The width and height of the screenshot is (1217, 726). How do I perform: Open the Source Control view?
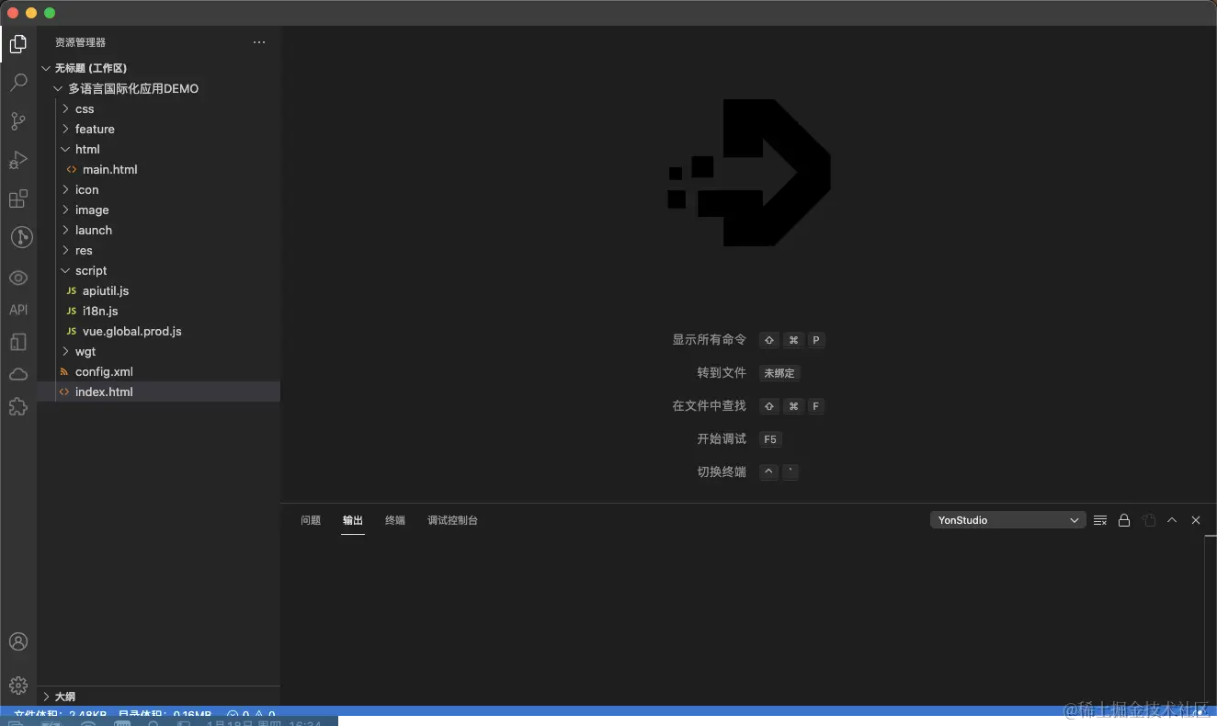(18, 121)
